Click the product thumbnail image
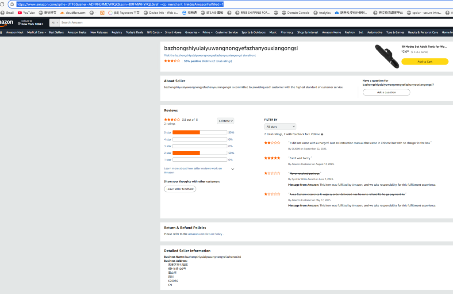The image size is (453, 294). tap(387, 55)
